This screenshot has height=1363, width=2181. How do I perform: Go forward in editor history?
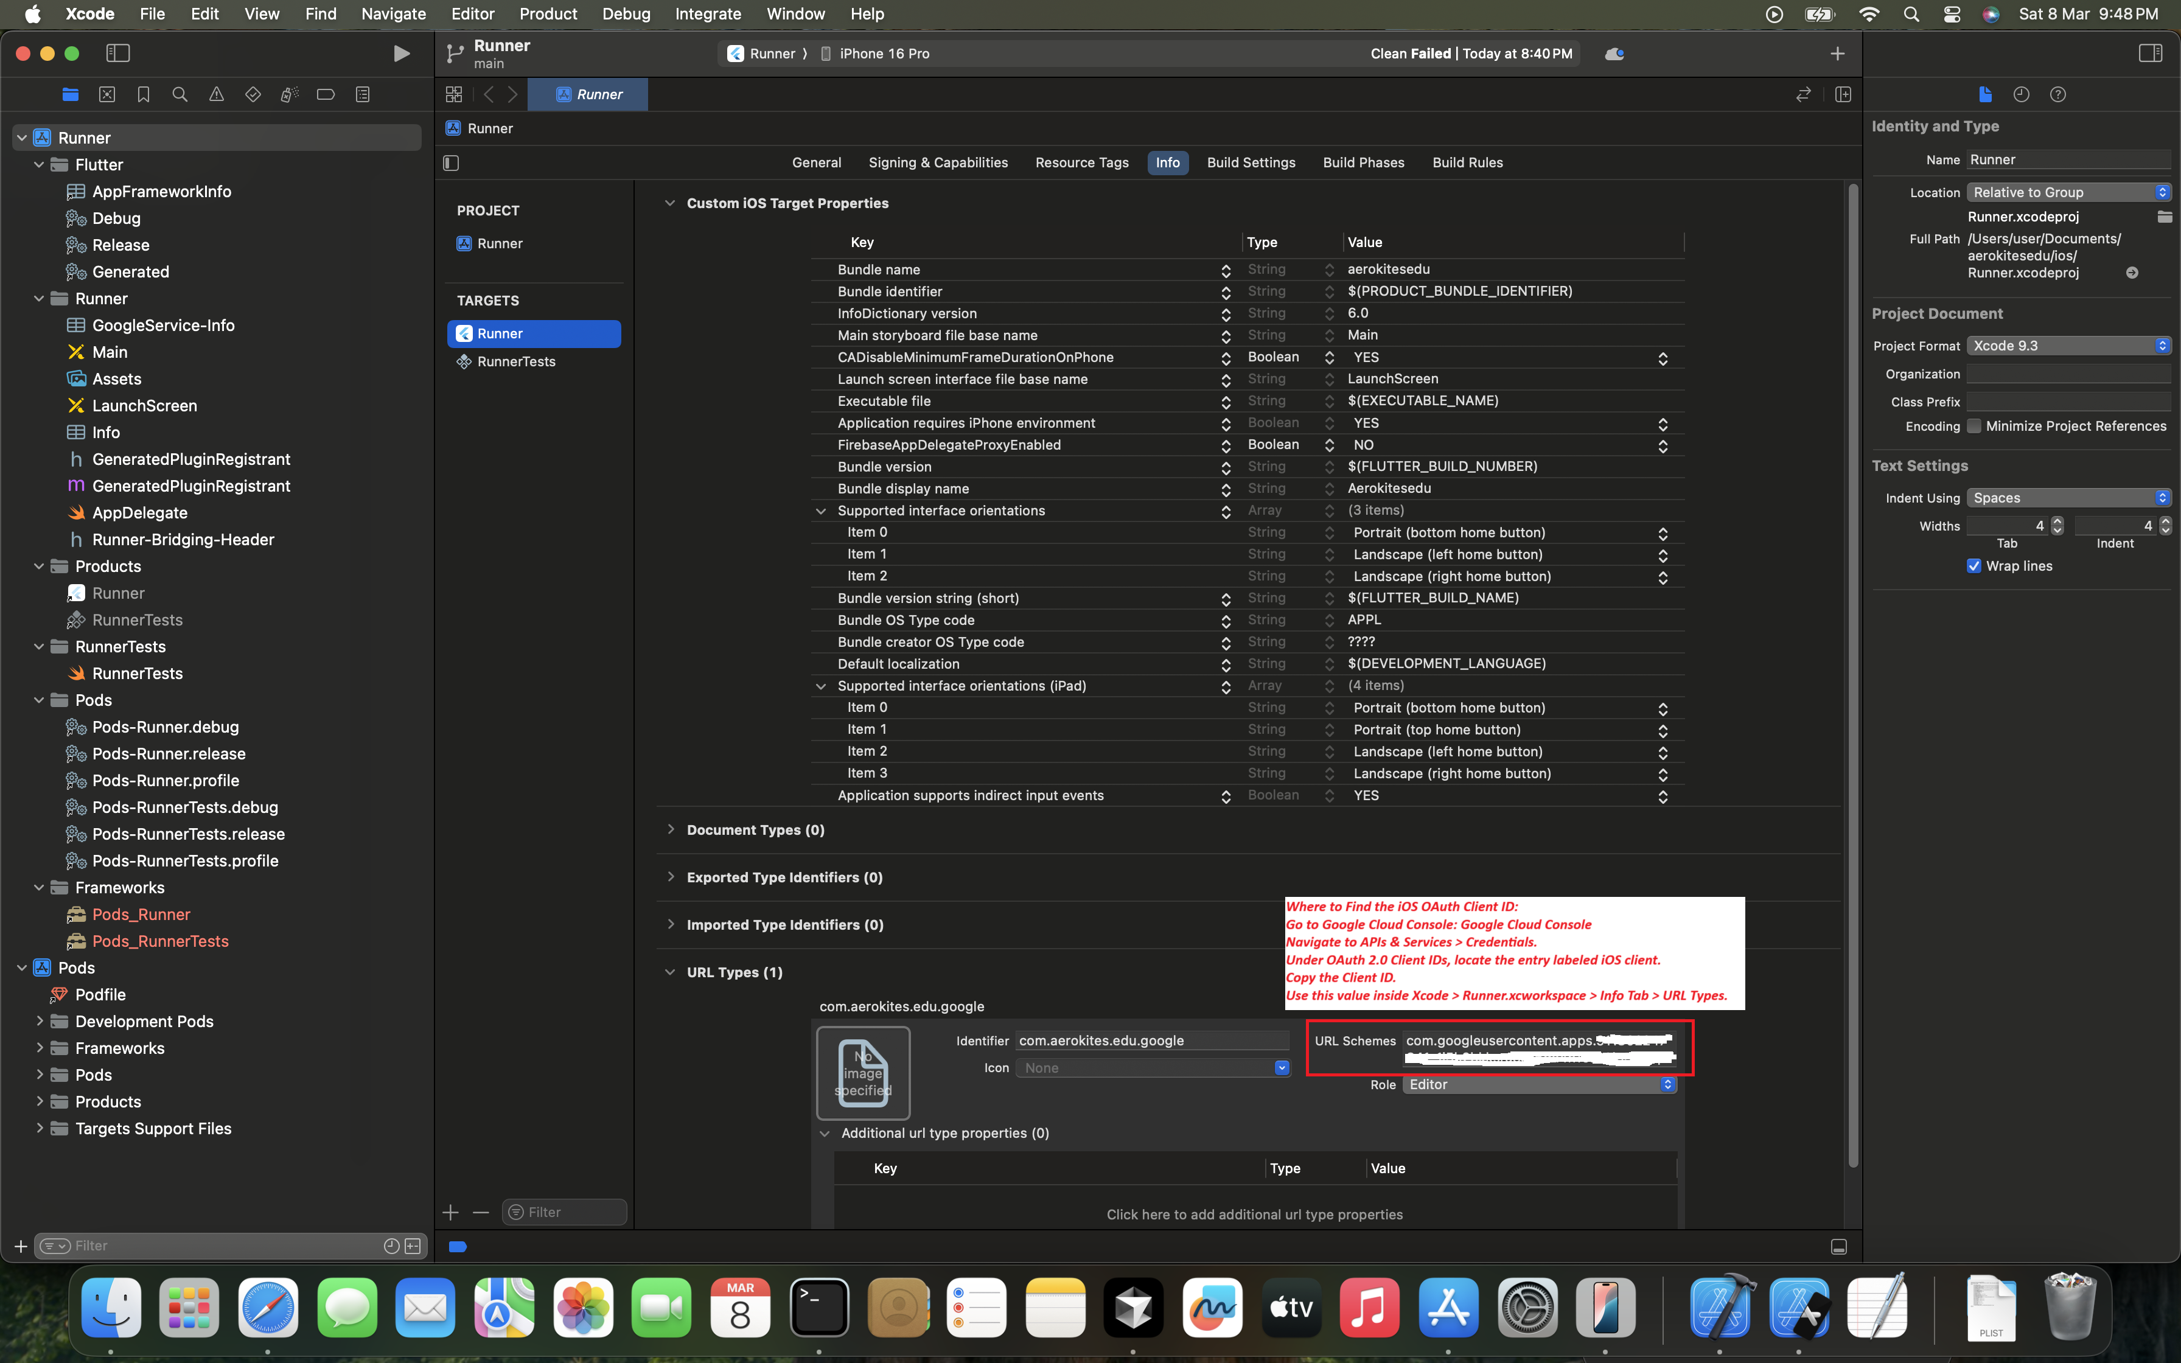[x=512, y=95]
